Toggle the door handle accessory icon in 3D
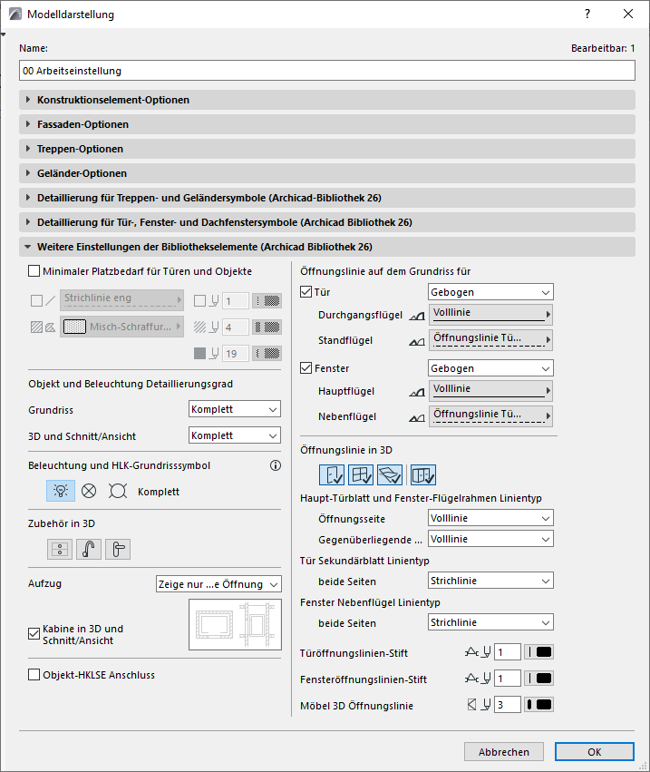 click(118, 549)
